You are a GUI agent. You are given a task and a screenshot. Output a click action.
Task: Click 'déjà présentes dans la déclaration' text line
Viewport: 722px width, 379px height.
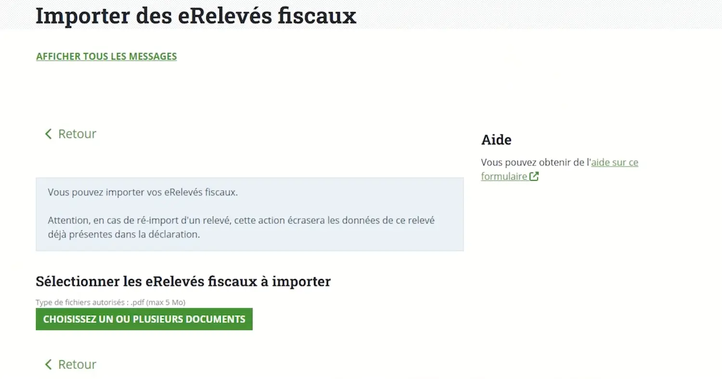point(124,235)
